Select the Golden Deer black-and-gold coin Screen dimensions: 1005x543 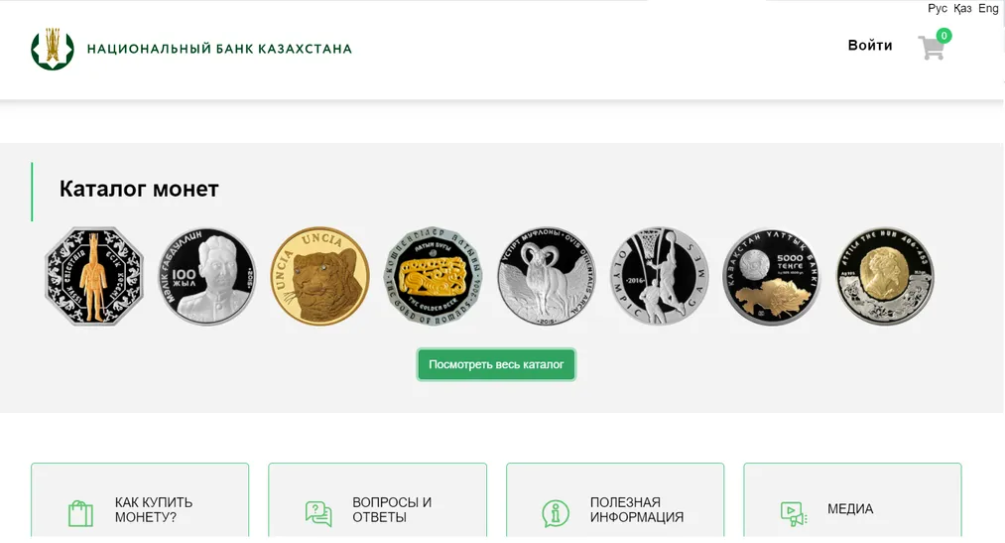(433, 277)
